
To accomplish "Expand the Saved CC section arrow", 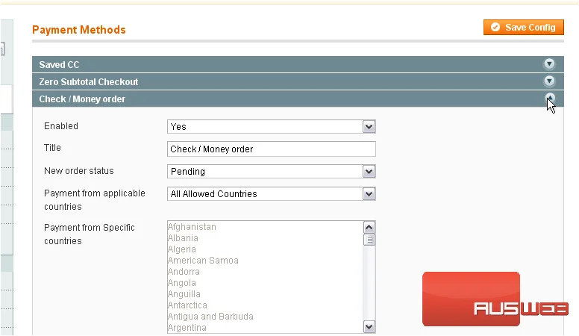I will (x=549, y=64).
